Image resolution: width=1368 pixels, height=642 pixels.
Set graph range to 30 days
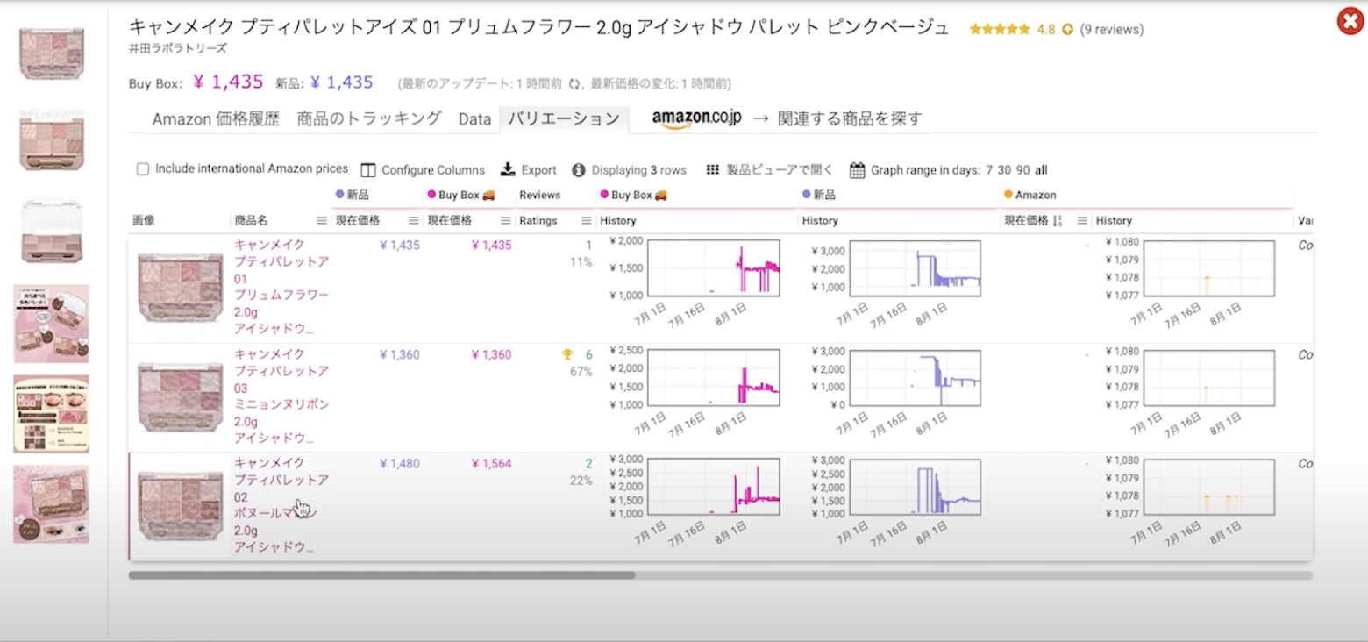(1005, 170)
